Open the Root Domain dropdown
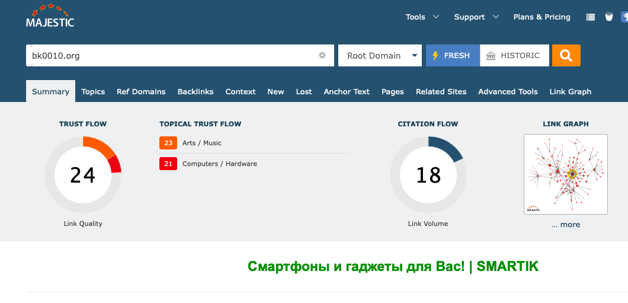This screenshot has width=628, height=303. point(380,55)
